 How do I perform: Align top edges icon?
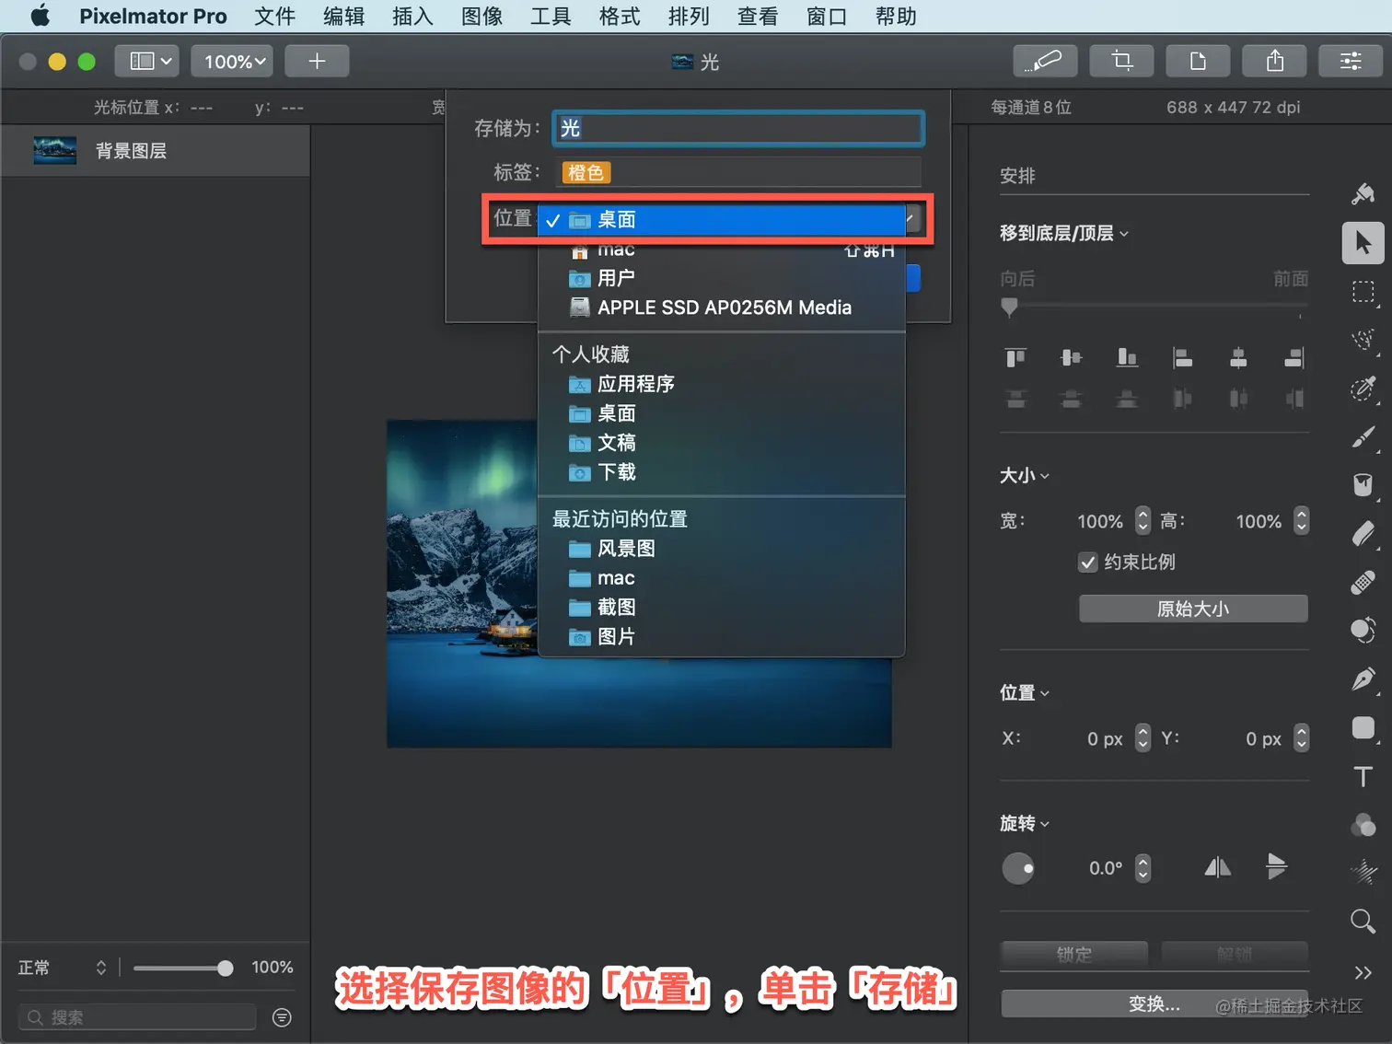tap(1015, 357)
